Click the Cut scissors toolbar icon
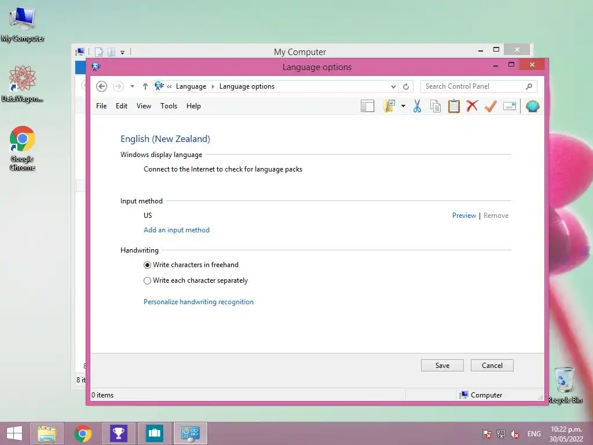Image resolution: width=593 pixels, height=445 pixels. click(x=417, y=107)
